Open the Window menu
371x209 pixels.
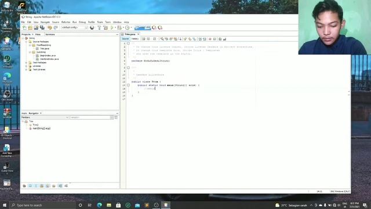(117, 22)
